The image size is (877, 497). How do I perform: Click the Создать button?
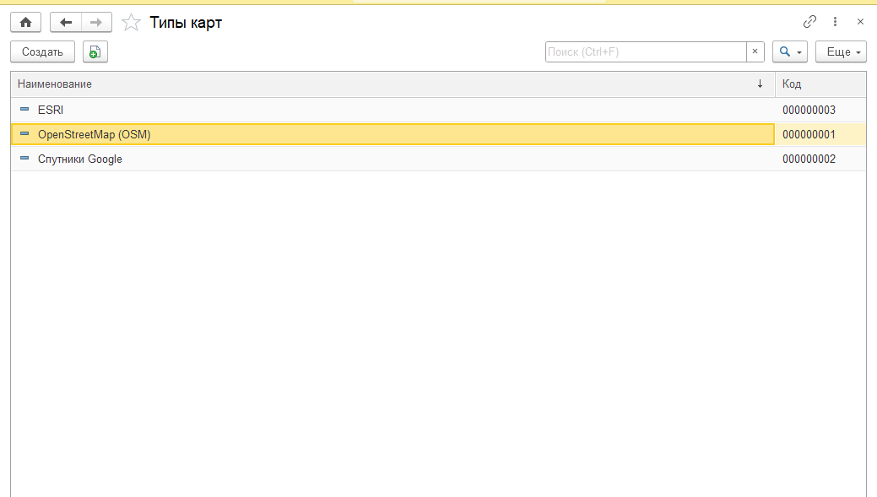pyautogui.click(x=42, y=52)
